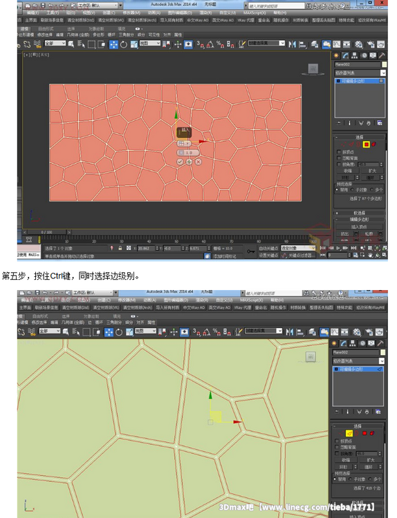Open MAXScript(X) menu in pink-viewport screenshot
The width and height of the screenshot is (397, 518).
255,12
